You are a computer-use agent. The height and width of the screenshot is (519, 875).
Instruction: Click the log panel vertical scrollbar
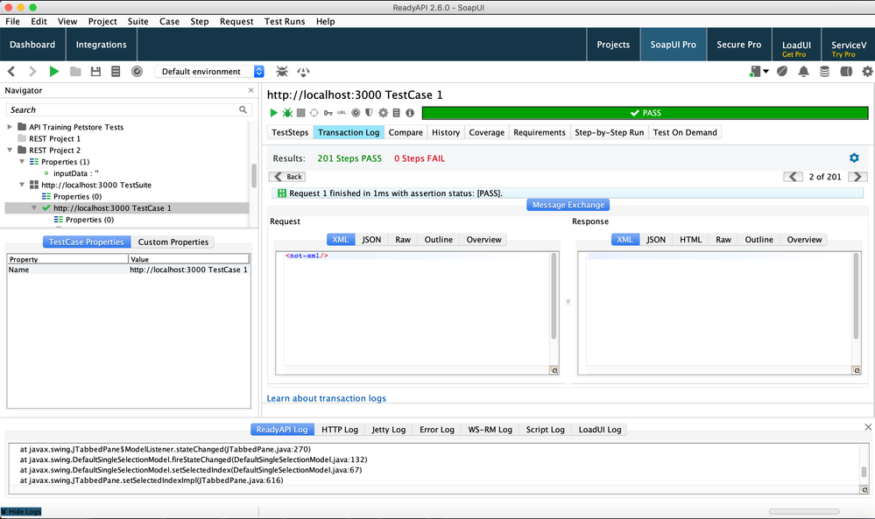tap(864, 472)
